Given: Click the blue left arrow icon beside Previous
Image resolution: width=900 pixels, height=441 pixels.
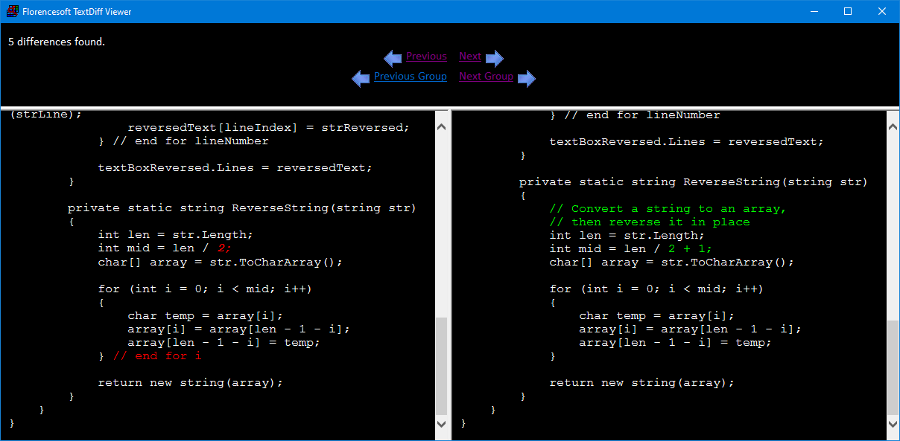Looking at the screenshot, I should coord(393,58).
